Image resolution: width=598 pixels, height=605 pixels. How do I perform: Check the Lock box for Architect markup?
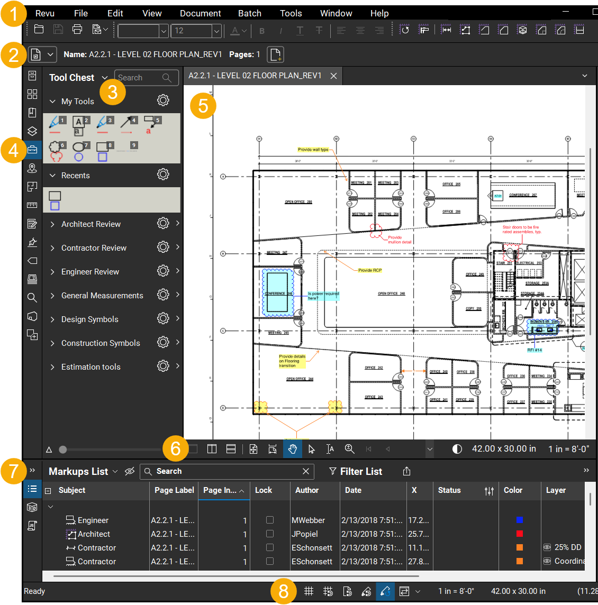tap(270, 534)
